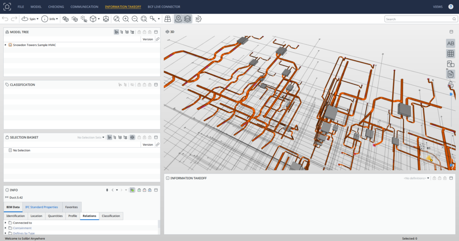Expand the Snowdon Towers Sample HVAC node

[x=5, y=45]
